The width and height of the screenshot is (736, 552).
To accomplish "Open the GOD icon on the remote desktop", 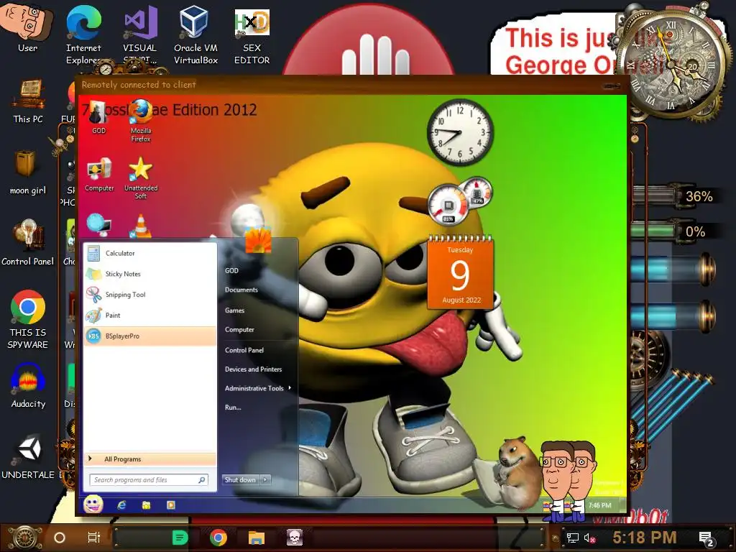I will pos(98,117).
